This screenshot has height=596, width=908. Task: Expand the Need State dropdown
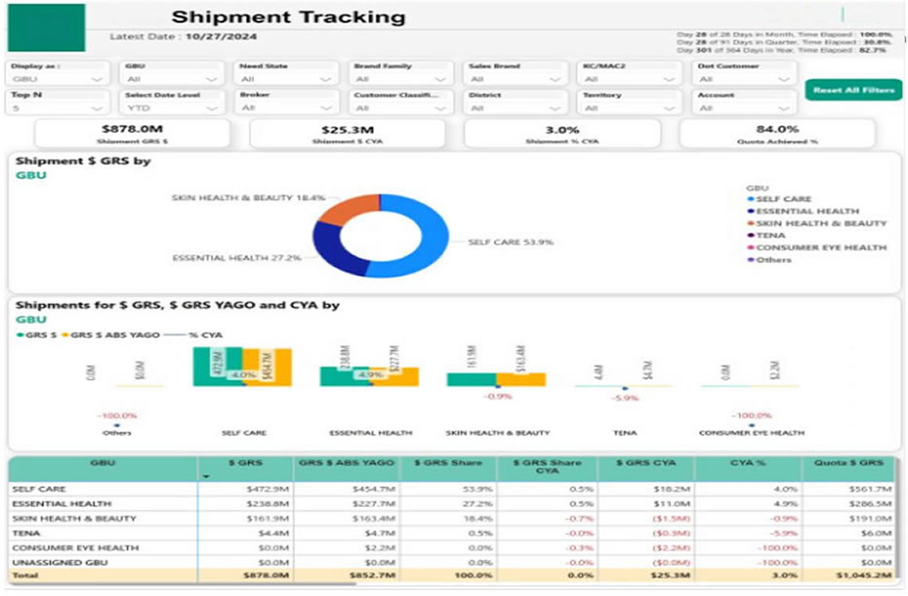326,77
